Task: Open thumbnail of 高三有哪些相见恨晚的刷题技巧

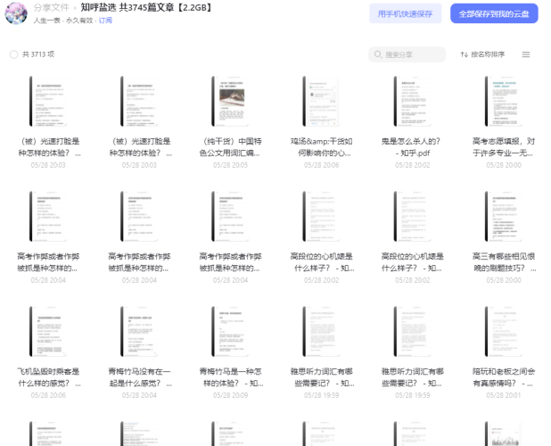Action: click(503, 217)
